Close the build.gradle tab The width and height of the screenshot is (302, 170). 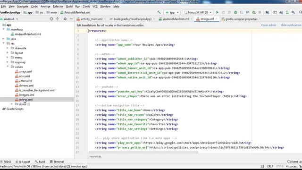pyautogui.click(x=154, y=19)
